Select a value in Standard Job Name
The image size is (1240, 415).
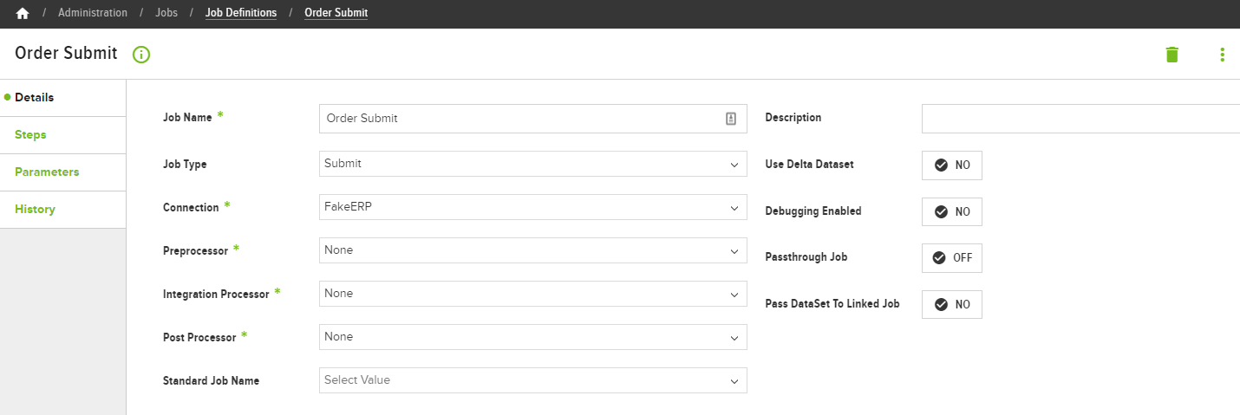pyautogui.click(x=533, y=380)
